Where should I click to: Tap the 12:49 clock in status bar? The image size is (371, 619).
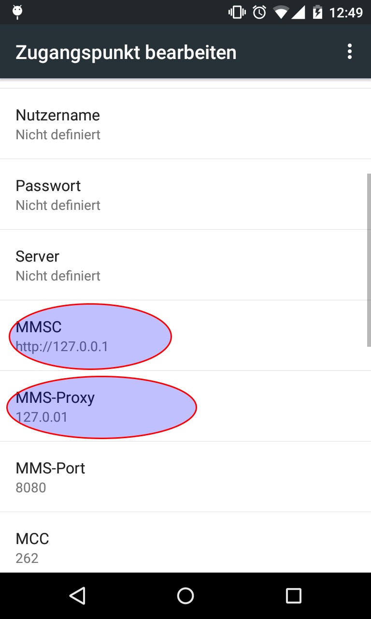coord(346,13)
